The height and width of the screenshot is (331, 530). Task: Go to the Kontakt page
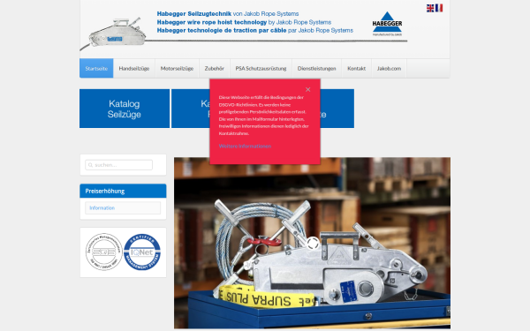click(x=356, y=68)
